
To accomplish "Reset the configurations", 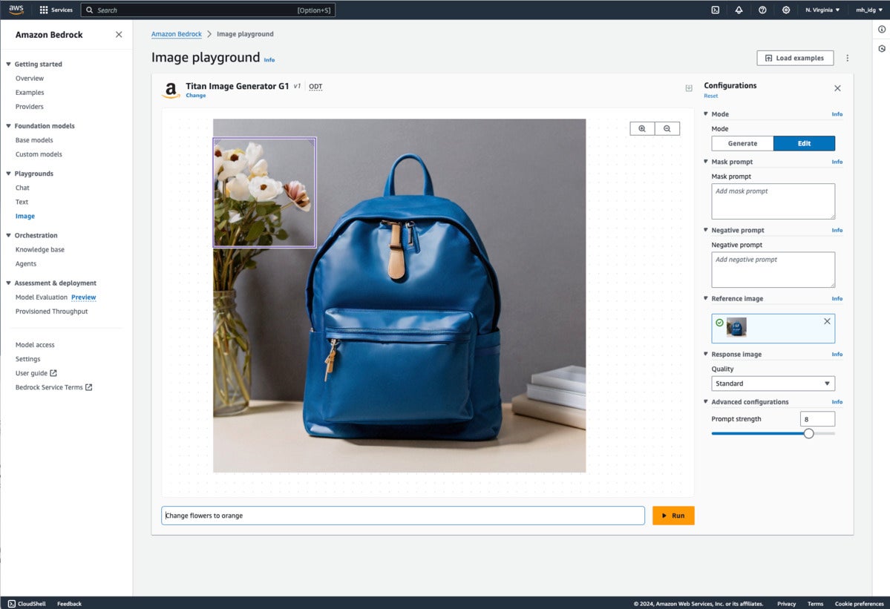I will (710, 96).
